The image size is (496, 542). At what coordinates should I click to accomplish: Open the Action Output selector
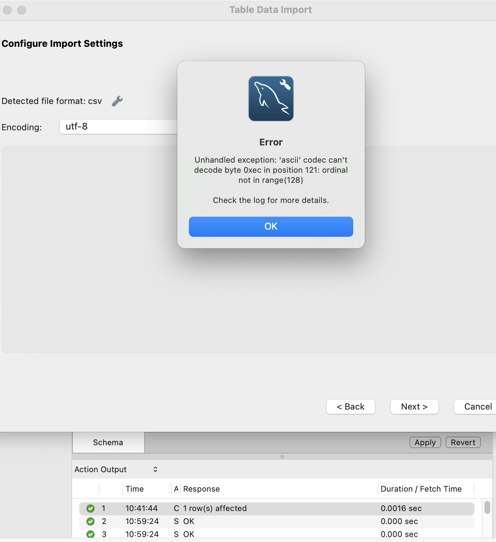pyautogui.click(x=116, y=469)
